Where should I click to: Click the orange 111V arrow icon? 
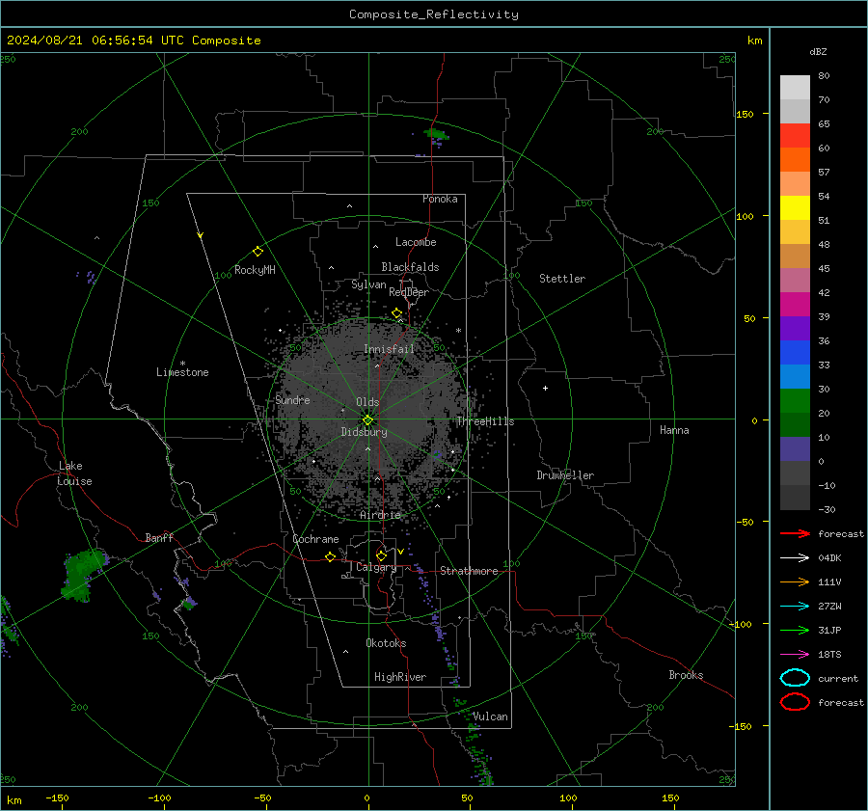click(795, 581)
